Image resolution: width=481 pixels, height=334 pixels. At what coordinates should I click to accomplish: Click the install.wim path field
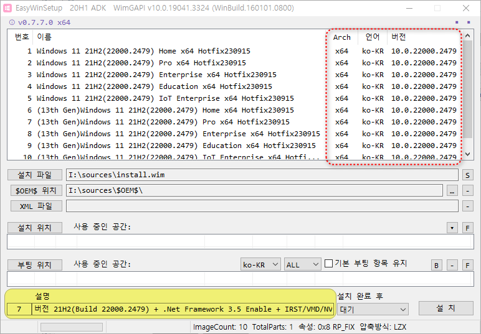[262, 175]
